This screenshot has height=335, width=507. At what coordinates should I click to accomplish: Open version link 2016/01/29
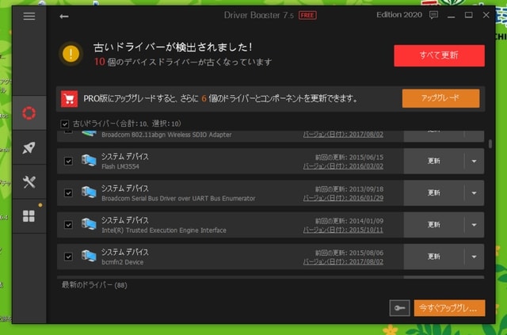343,198
